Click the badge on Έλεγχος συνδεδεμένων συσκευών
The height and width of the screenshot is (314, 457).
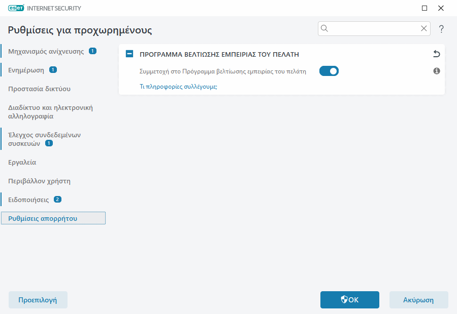(x=49, y=143)
